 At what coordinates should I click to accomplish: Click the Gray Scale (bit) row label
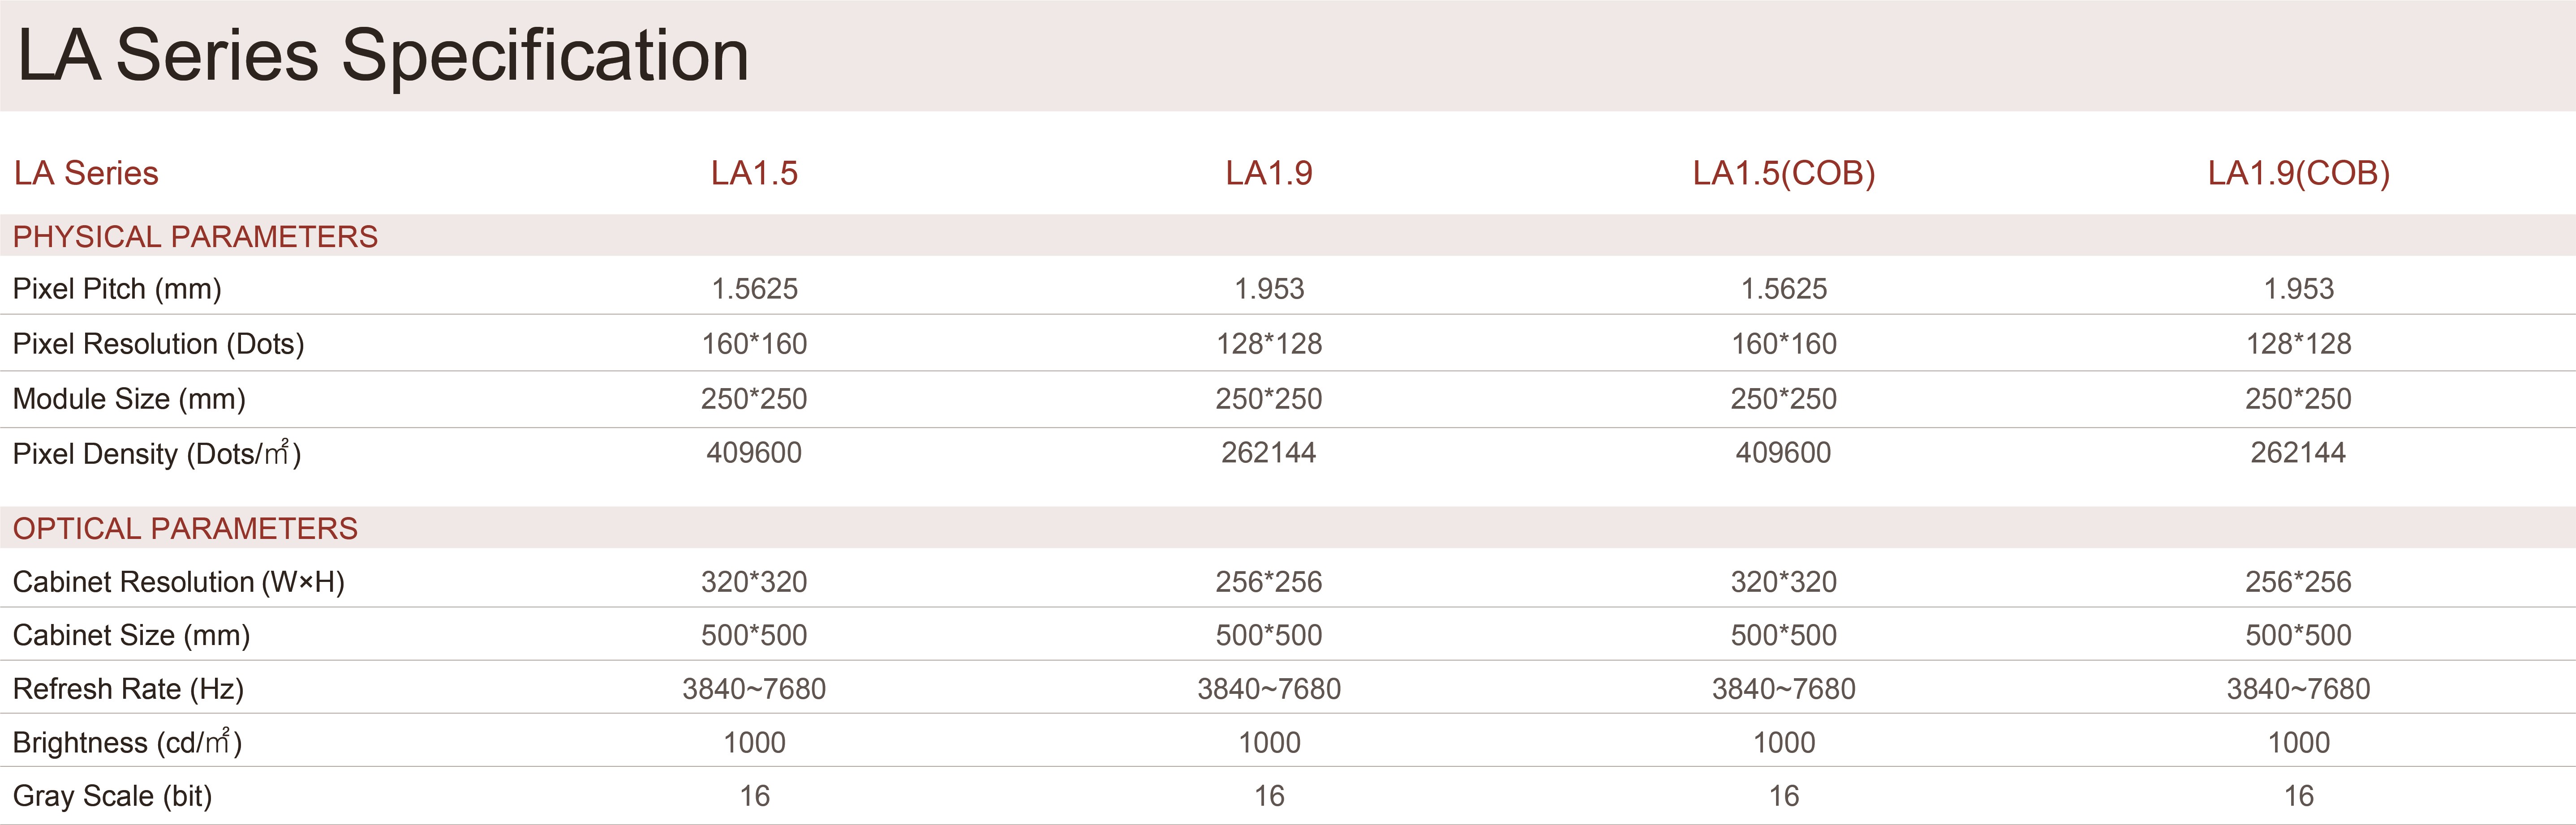pos(112,796)
